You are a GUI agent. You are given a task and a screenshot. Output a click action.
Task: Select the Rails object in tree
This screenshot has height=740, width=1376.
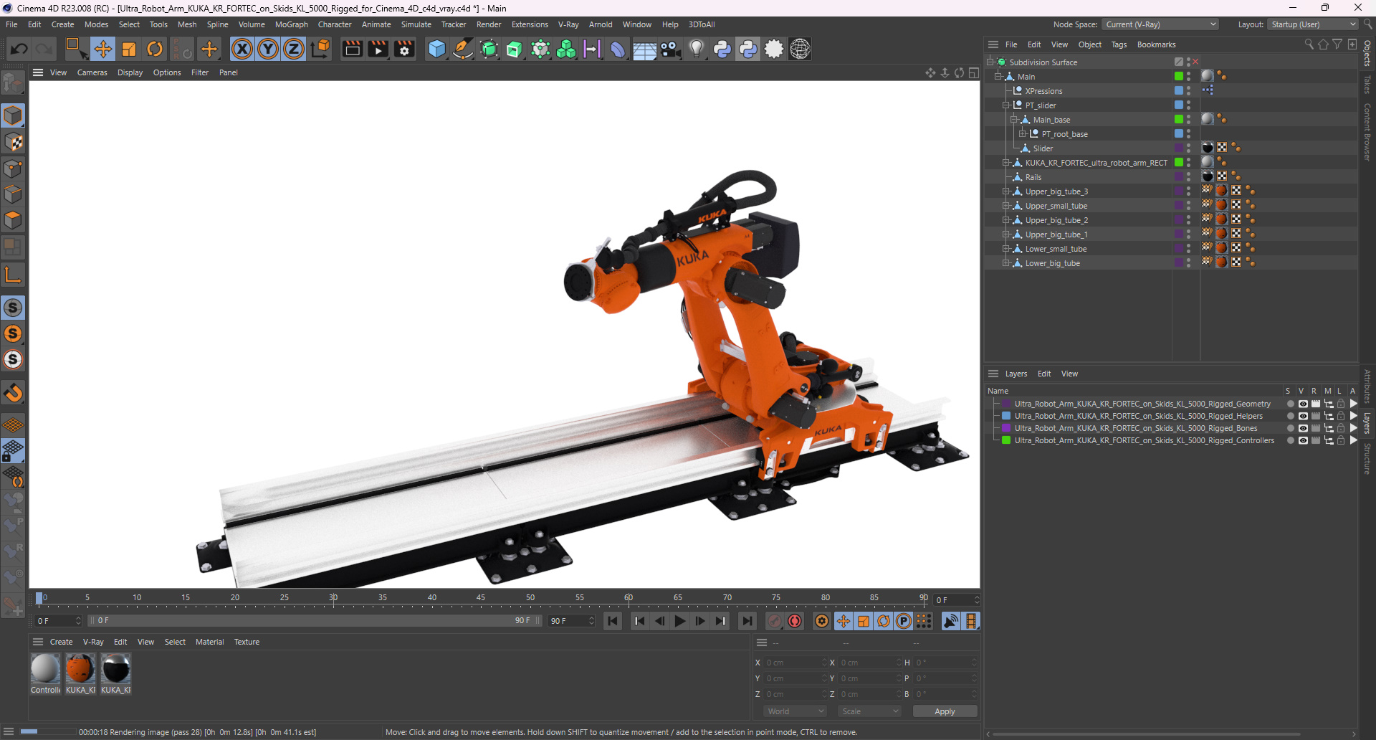pos(1033,177)
